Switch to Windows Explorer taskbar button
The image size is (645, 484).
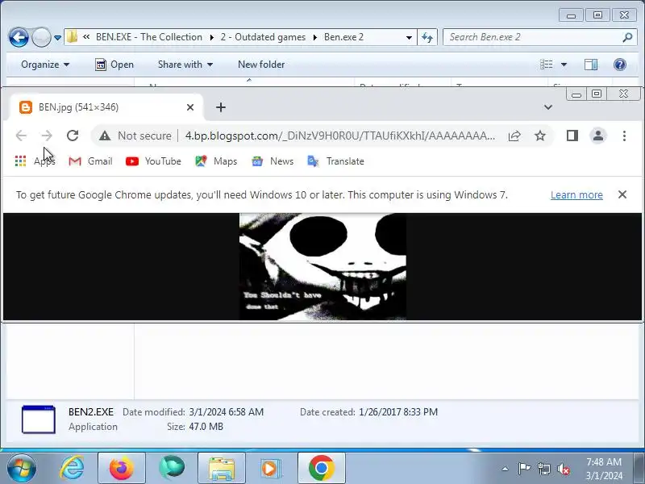pos(222,468)
